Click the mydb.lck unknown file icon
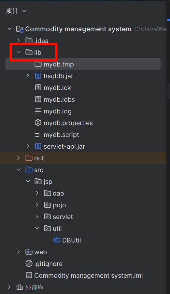The height and width of the screenshot is (294, 170). [x=38, y=88]
